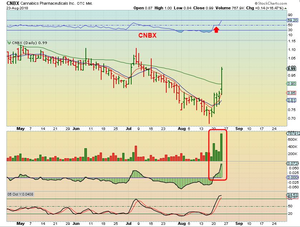The height and width of the screenshot is (227, 300).
Task: Click the CNBX ticker symbol in the header
Action: [13, 3]
